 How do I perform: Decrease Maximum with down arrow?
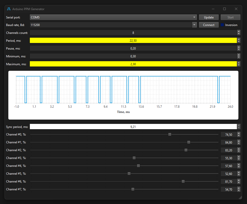239,65
